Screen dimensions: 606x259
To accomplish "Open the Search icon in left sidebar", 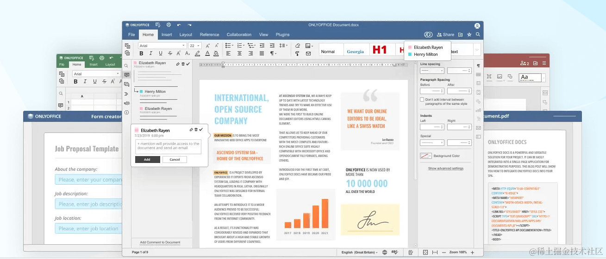I will coord(126,66).
